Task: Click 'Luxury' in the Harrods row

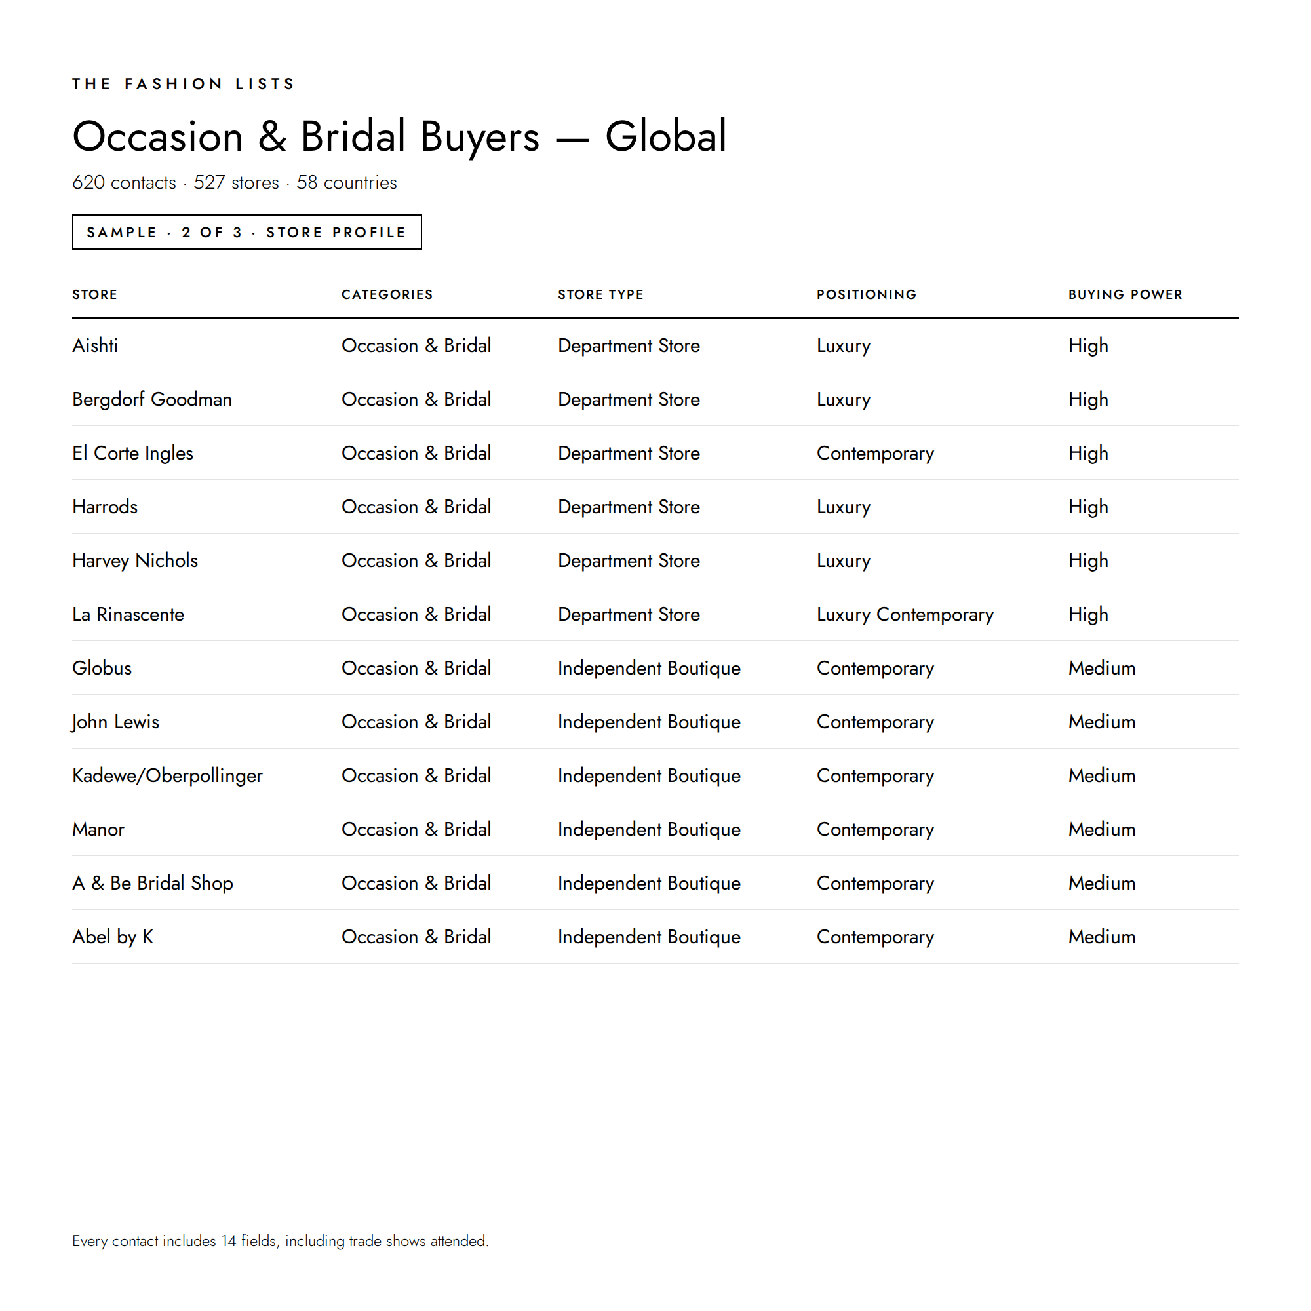Action: (844, 507)
